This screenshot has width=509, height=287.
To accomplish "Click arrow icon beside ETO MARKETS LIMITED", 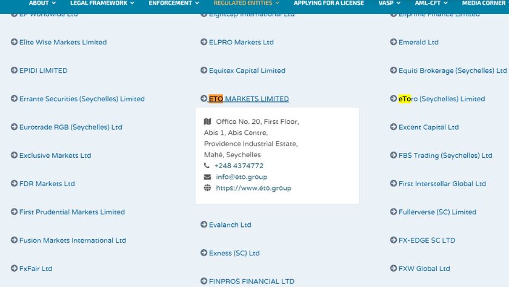I will pyautogui.click(x=204, y=99).
